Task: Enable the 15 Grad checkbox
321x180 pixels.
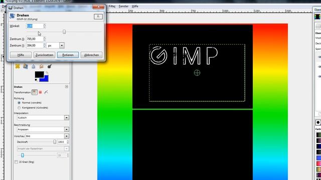Action: tap(16, 162)
